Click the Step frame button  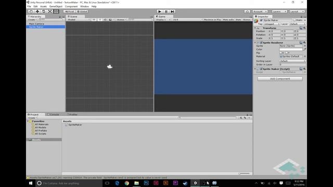[172, 11]
